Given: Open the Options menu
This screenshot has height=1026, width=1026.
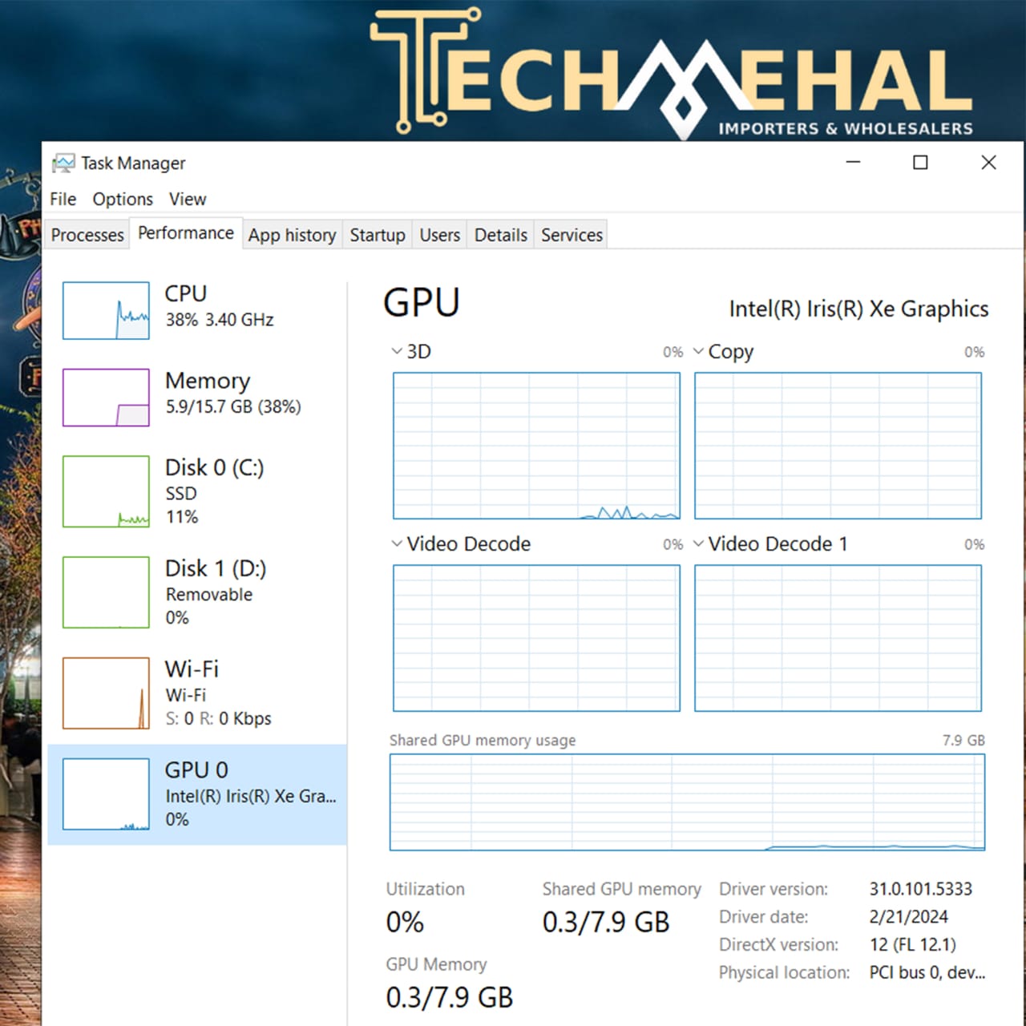Looking at the screenshot, I should [123, 199].
